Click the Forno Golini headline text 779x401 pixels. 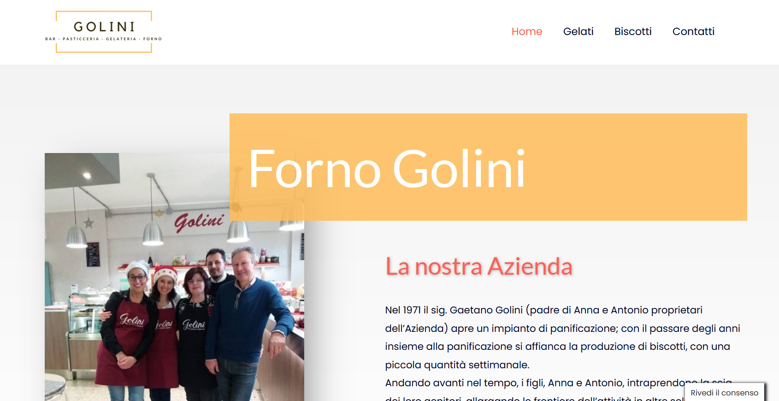coord(387,169)
